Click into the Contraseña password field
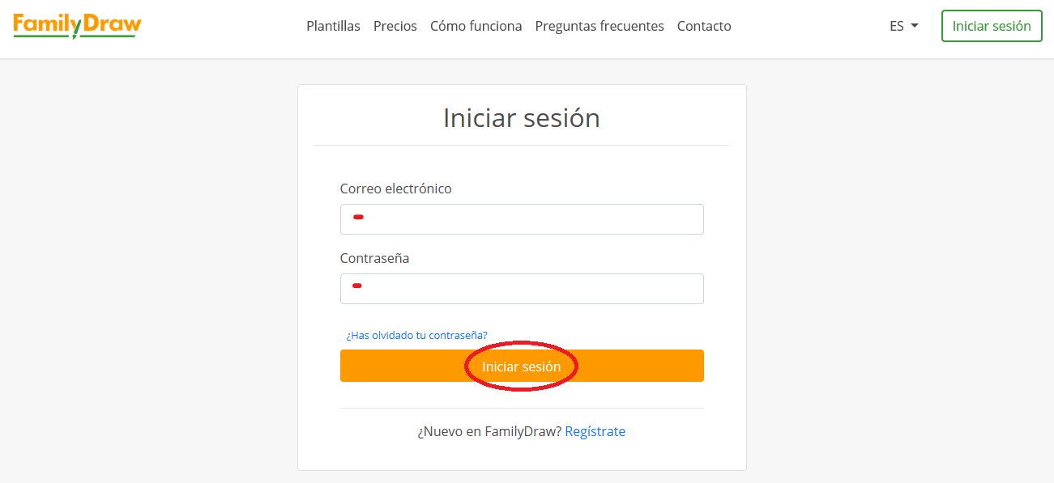This screenshot has height=483, width=1054. (522, 289)
